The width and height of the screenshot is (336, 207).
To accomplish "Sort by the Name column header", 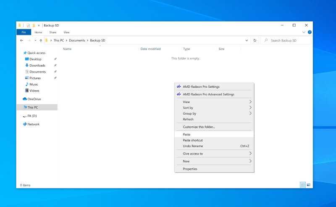I will click(67, 49).
